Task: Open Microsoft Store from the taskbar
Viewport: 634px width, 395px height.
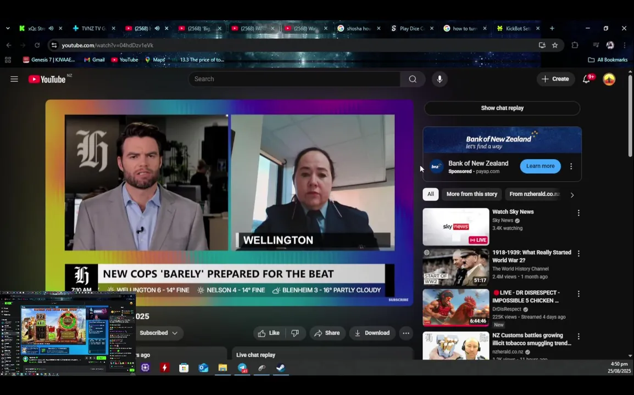Action: tap(184, 368)
